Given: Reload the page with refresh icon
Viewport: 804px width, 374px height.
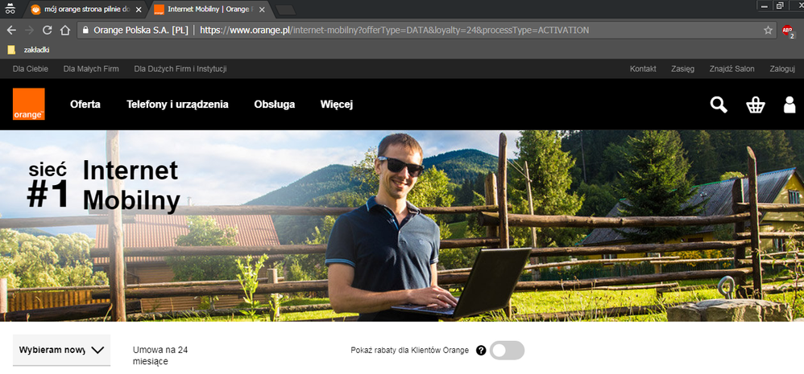Looking at the screenshot, I should [48, 30].
